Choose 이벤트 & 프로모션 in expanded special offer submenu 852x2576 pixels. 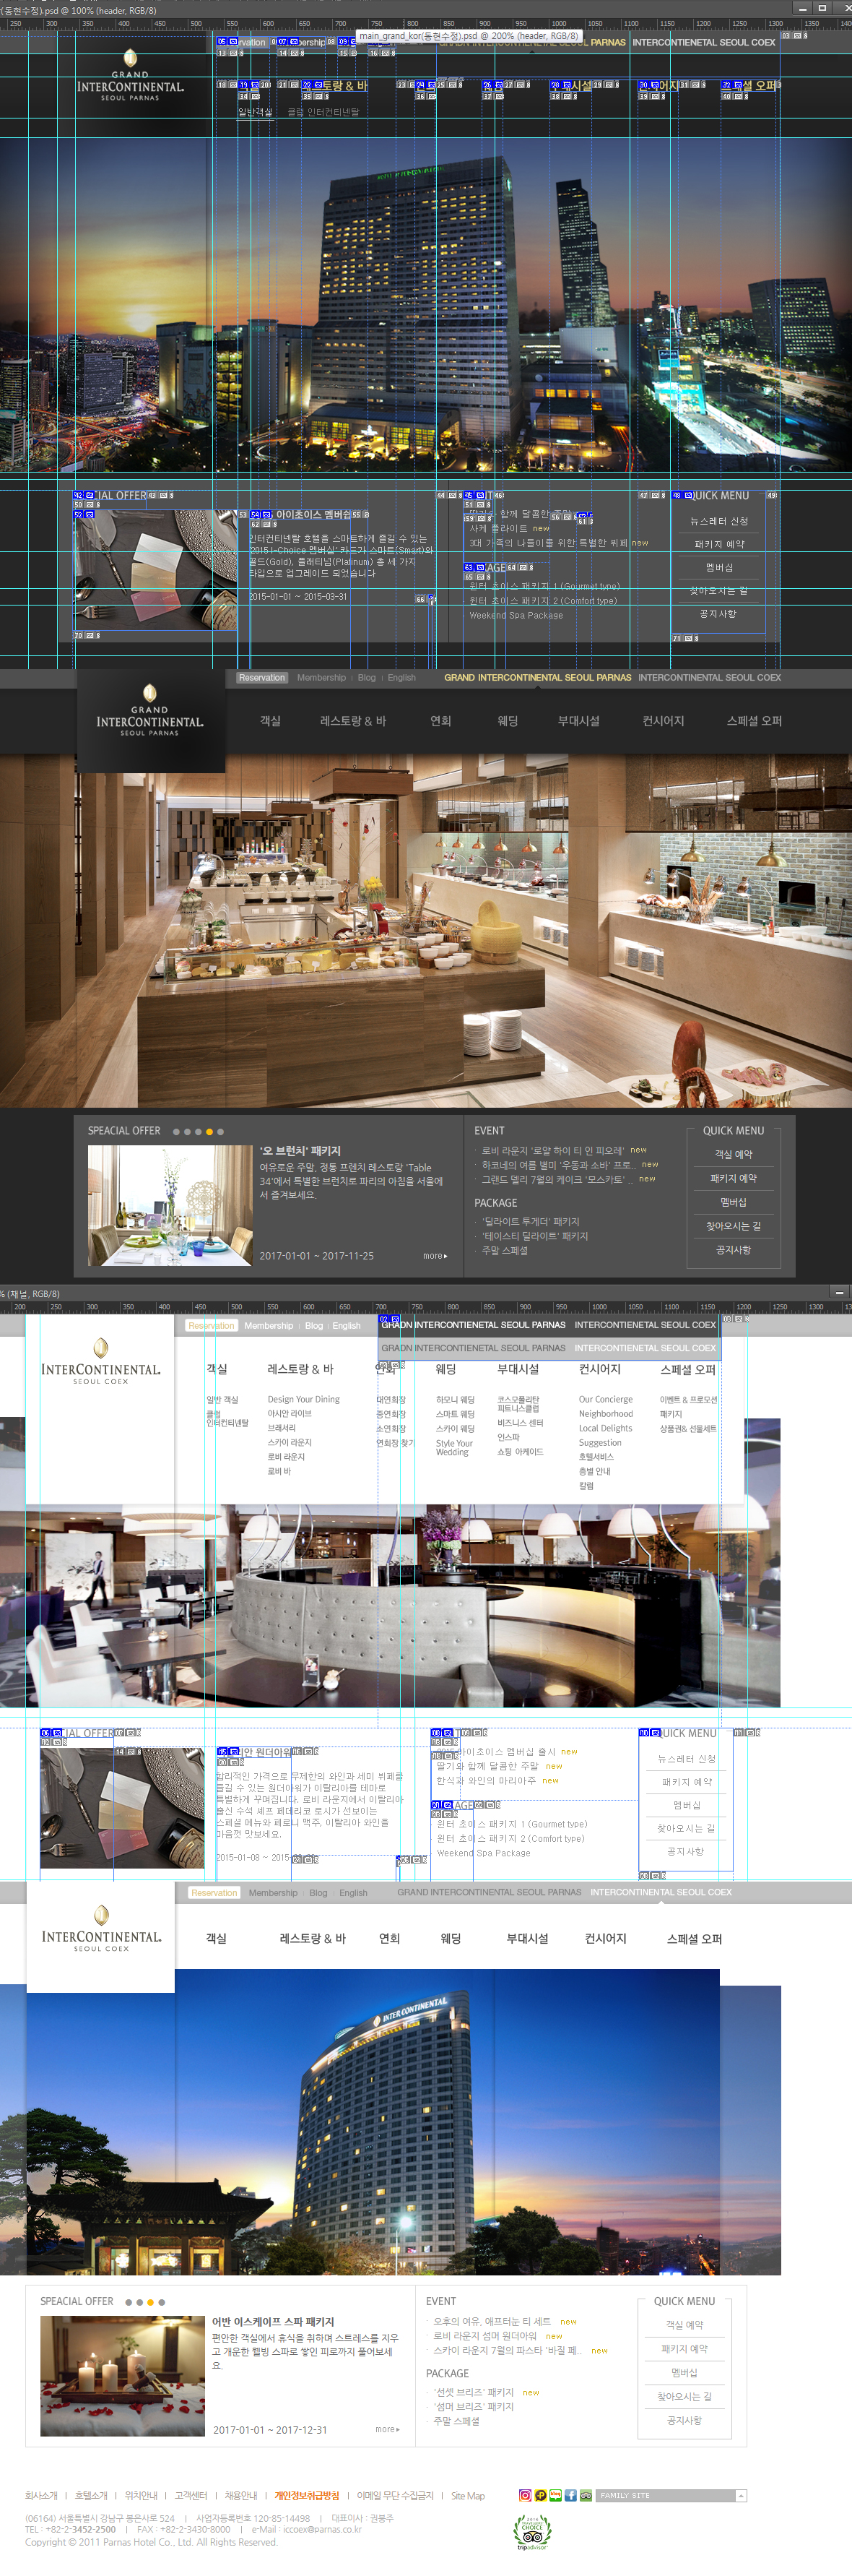coord(688,1399)
